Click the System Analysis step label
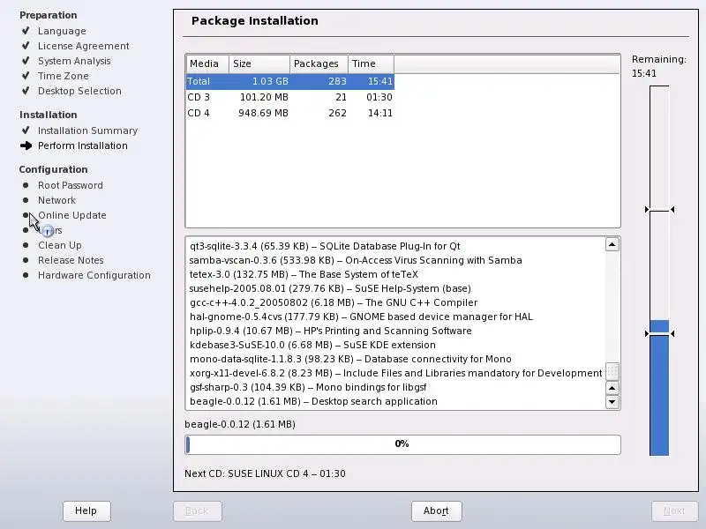 74,61
